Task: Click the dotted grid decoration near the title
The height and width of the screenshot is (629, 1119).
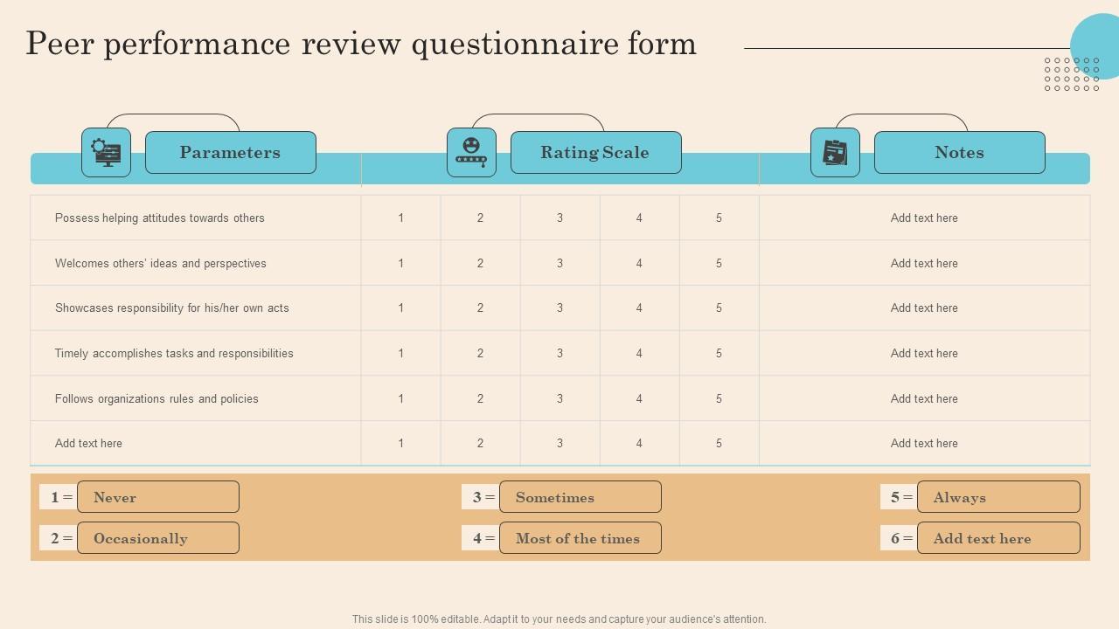Action: coord(1071,74)
